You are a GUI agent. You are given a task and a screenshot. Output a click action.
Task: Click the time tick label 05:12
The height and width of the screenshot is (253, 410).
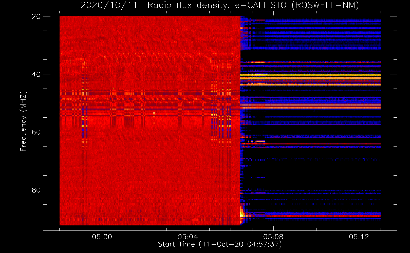(x=359, y=237)
